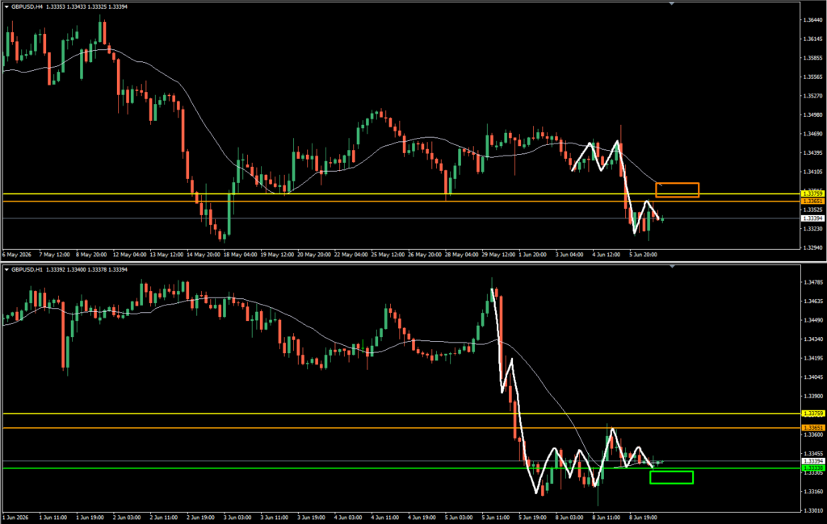The width and height of the screenshot is (827, 524).
Task: Click the 18 May 04:00 time label
Action: pos(240,255)
